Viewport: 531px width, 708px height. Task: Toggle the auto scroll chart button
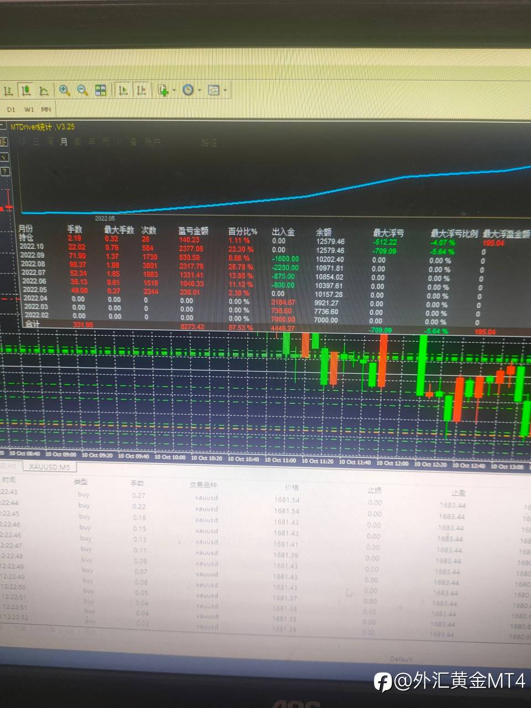123,90
